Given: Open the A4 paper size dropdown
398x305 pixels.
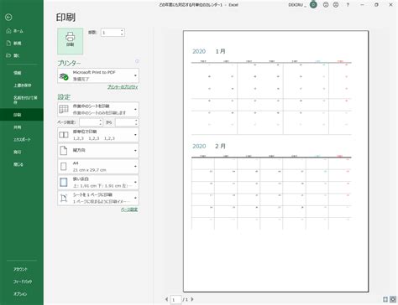Looking at the screenshot, I should 98,167.
